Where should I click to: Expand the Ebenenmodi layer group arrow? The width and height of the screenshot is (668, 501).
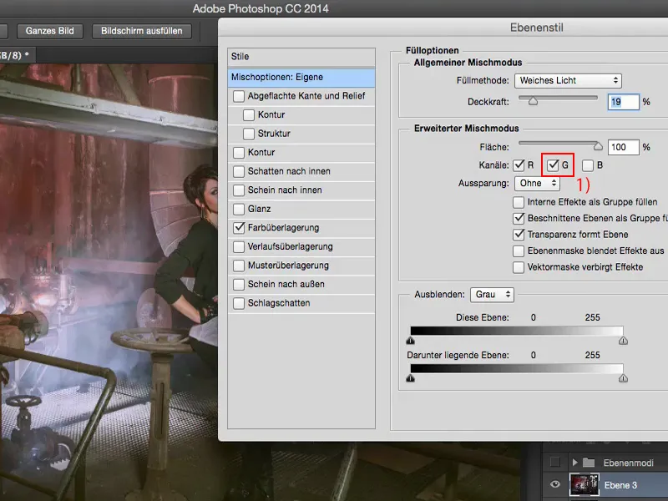click(574, 463)
